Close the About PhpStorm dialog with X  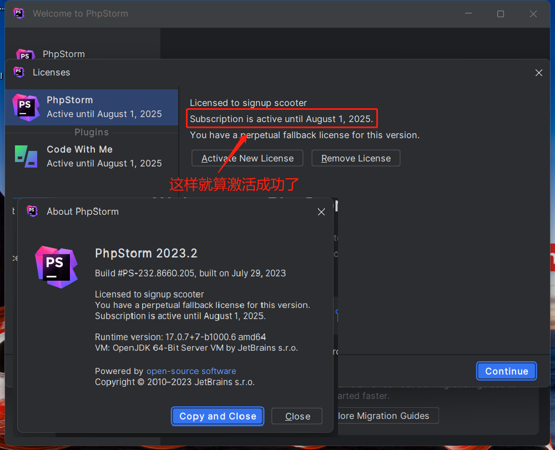click(321, 211)
